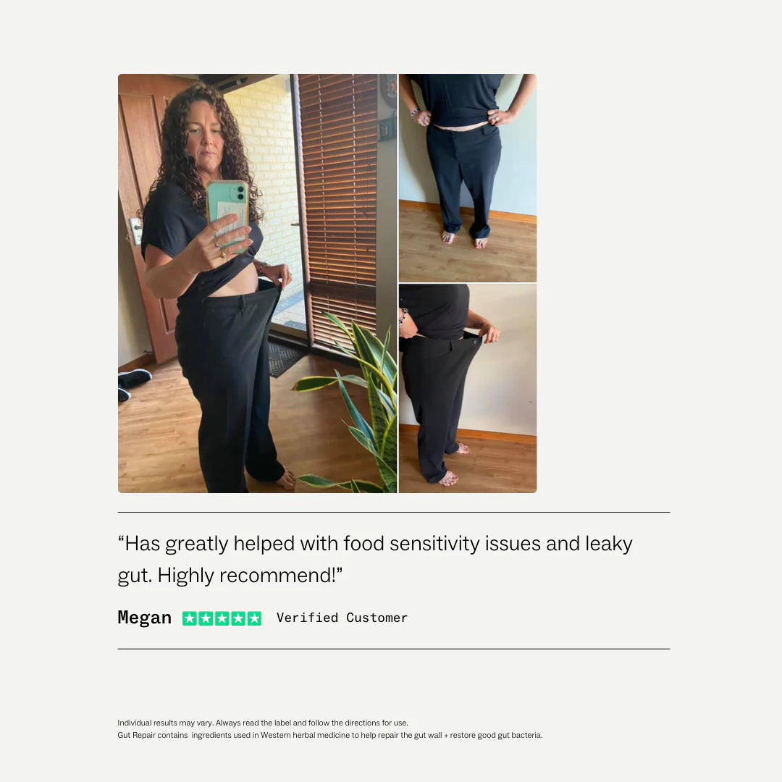Click the reviewer name Megan
Image resolution: width=782 pixels, height=782 pixels.
145,618
